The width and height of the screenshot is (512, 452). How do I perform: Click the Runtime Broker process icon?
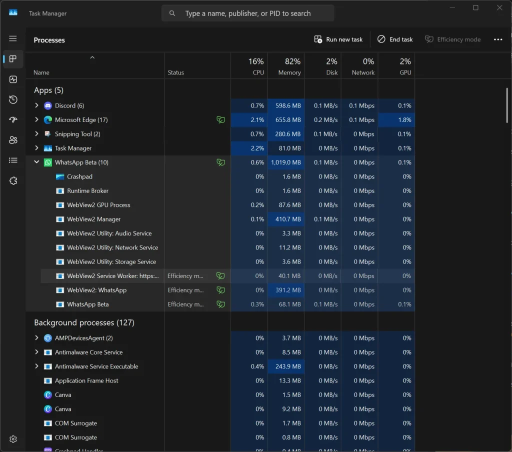pyautogui.click(x=60, y=190)
